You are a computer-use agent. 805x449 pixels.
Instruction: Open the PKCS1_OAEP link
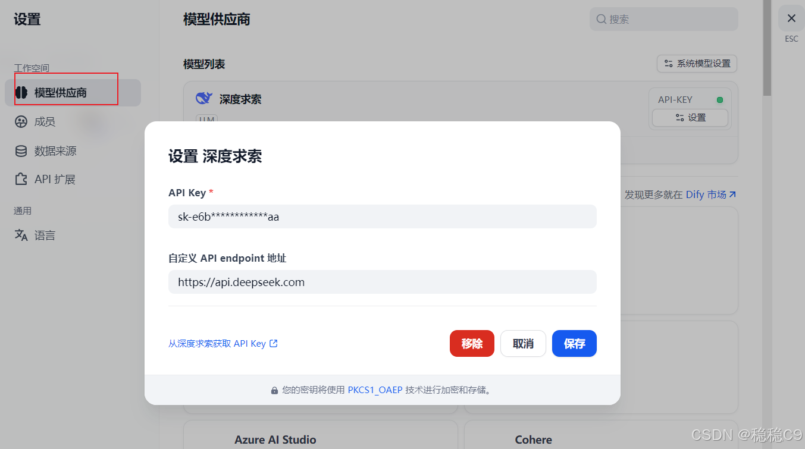tap(375, 390)
